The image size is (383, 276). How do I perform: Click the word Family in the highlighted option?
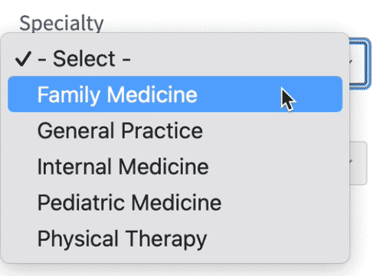coord(69,95)
